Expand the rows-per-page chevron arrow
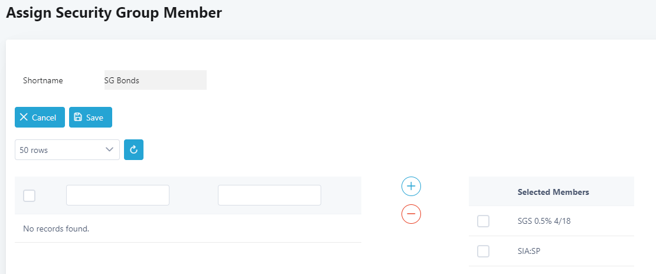Image resolution: width=656 pixels, height=274 pixels. point(109,150)
